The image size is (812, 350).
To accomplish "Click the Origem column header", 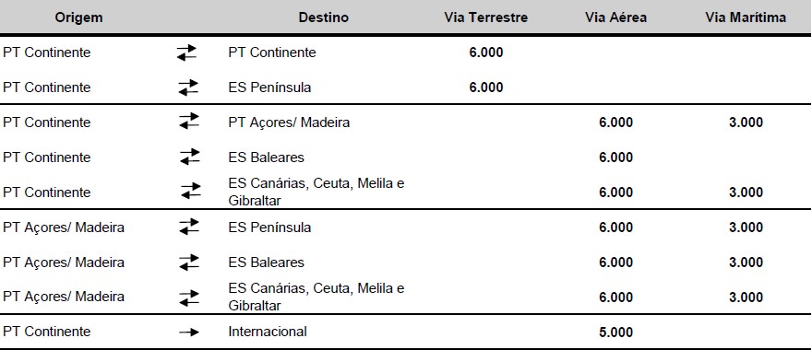I will click(x=78, y=17).
